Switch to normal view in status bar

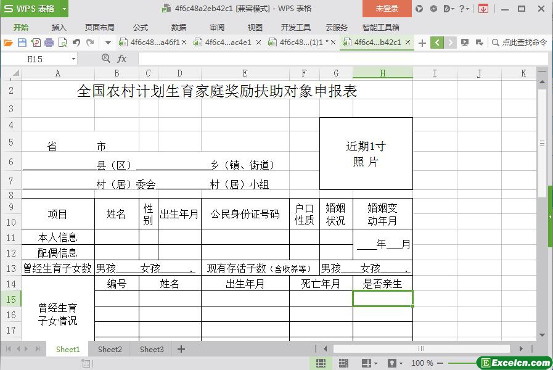tap(321, 363)
